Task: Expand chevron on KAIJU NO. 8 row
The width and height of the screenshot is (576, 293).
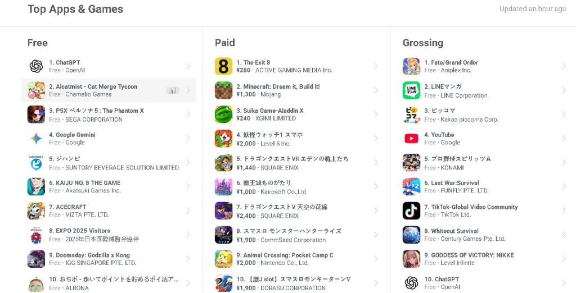Action: 188,186
